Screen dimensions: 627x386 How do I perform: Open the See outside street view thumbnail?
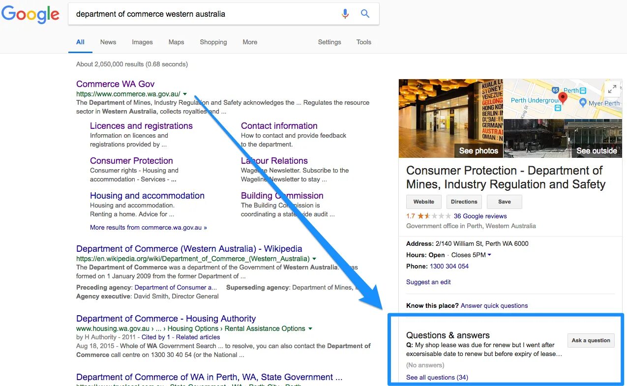click(x=563, y=138)
